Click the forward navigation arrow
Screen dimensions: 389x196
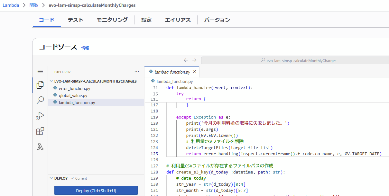point(194,60)
